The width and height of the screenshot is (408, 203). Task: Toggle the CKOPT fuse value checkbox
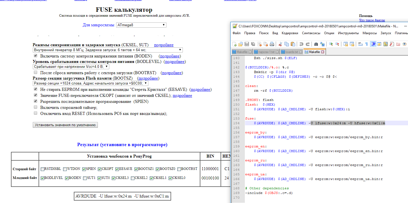tap(36, 95)
